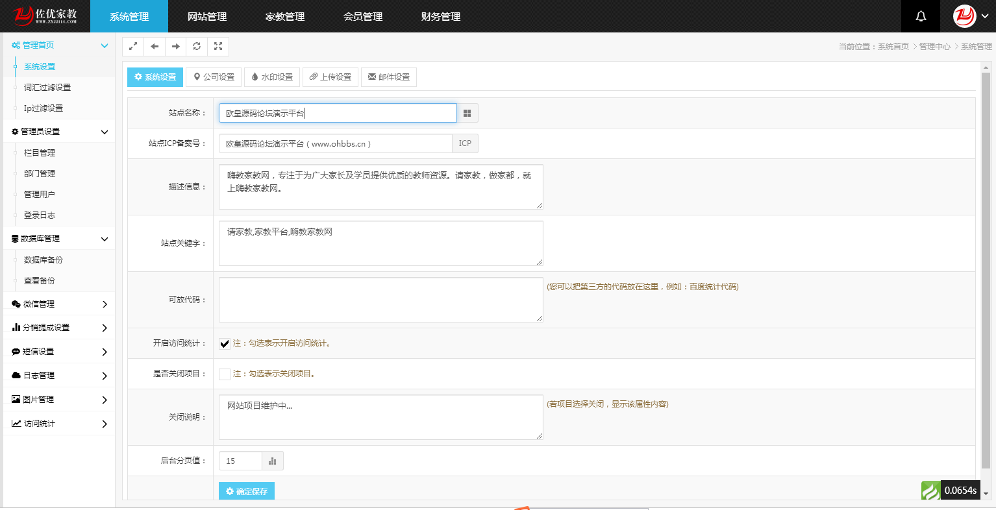Enable the 是否关闭项目 checkbox
Image resolution: width=996 pixels, height=510 pixels.
pos(224,374)
